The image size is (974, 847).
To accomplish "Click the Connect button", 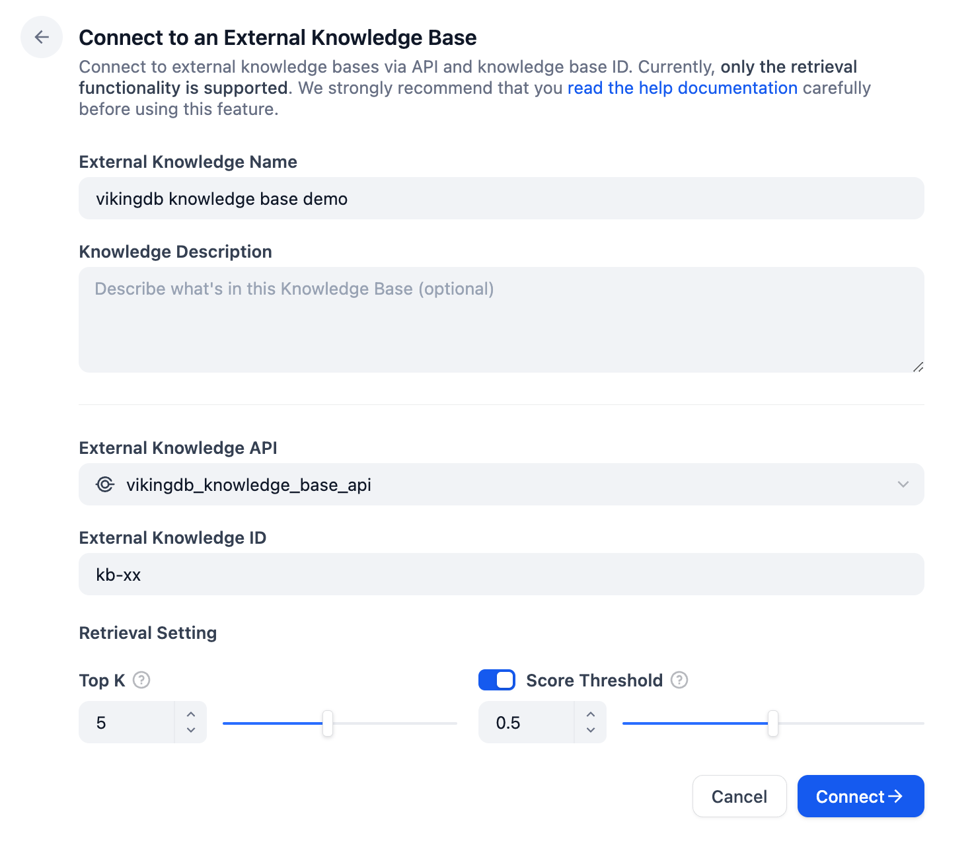I will tap(861, 796).
